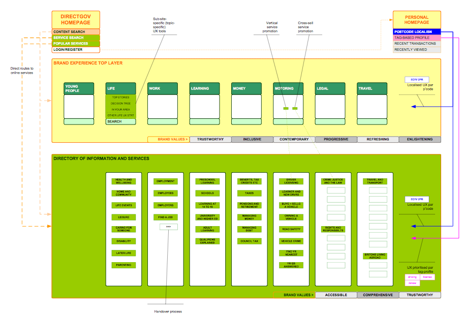
Task: Click the EC1V 2PR postcode badge in top layer
Action: point(416,79)
